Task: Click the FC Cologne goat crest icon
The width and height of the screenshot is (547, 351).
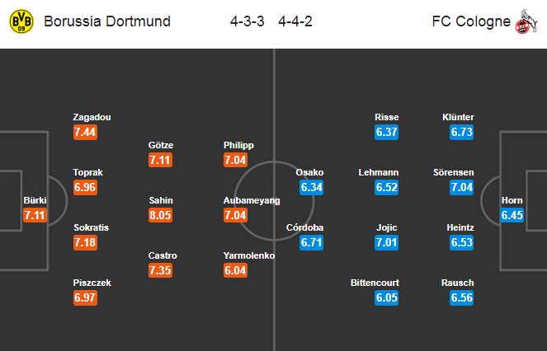Action: click(x=526, y=21)
